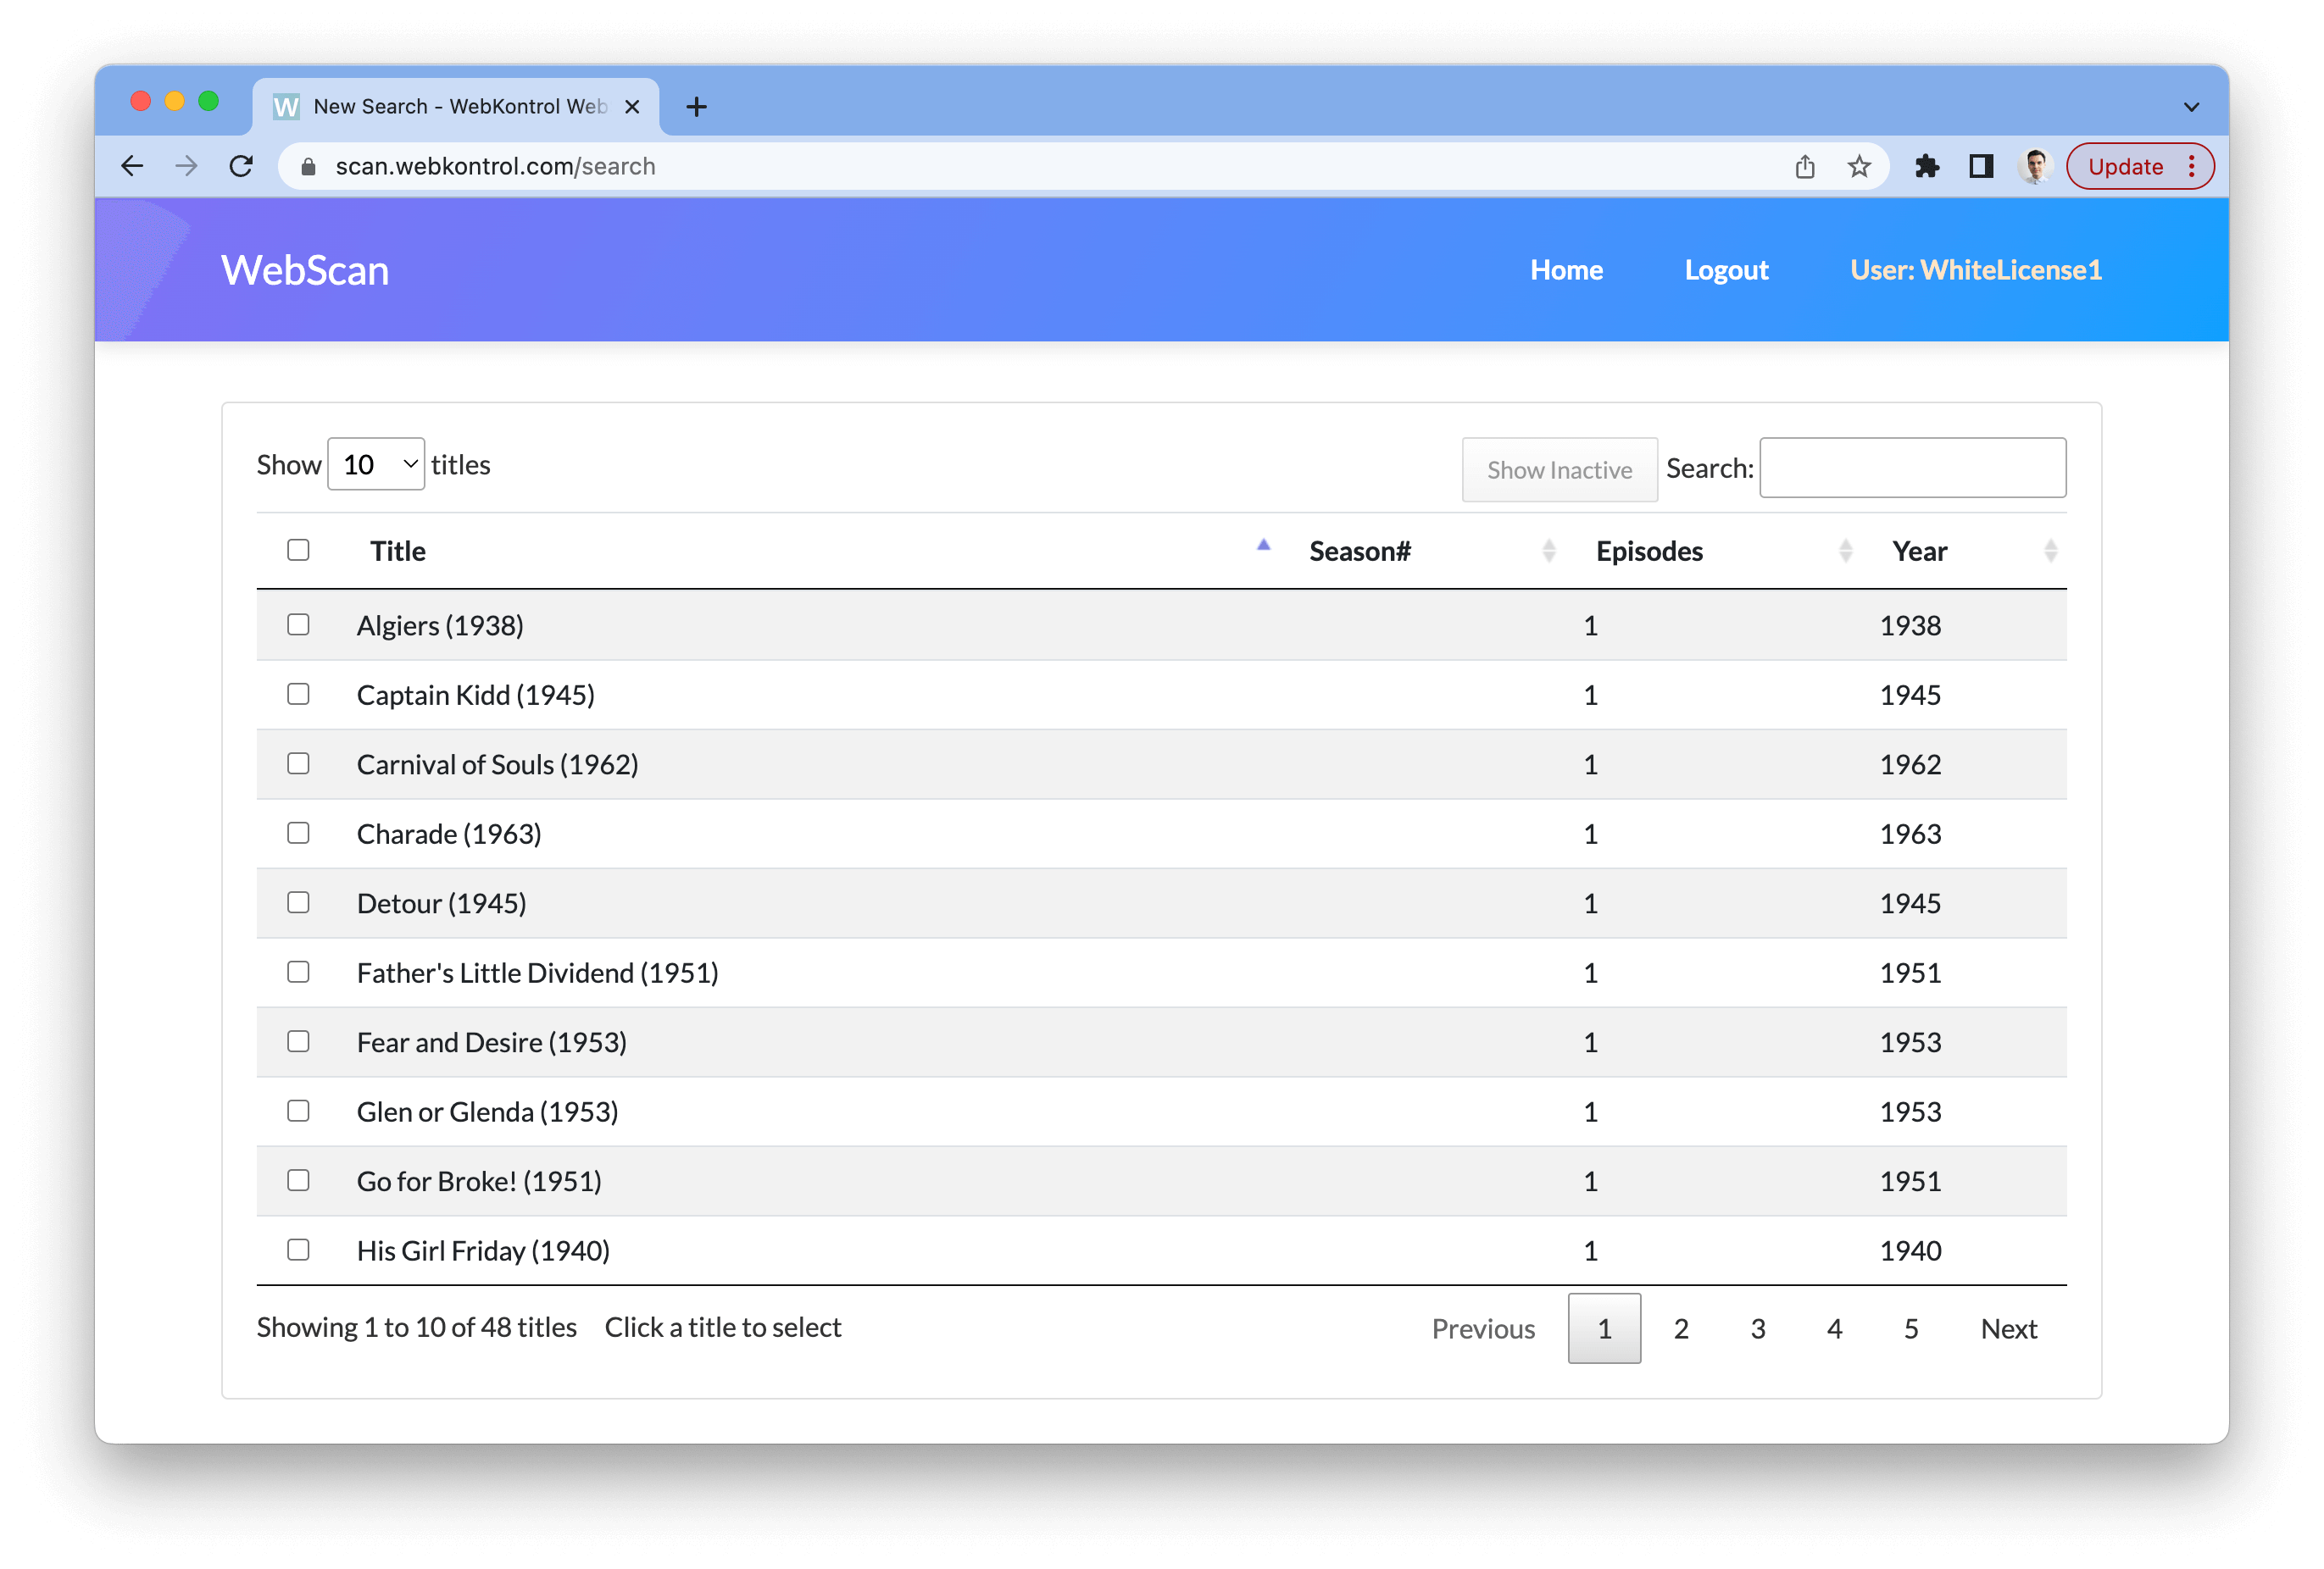
Task: Select the title Algiers (1938)
Action: pyautogui.click(x=440, y=625)
